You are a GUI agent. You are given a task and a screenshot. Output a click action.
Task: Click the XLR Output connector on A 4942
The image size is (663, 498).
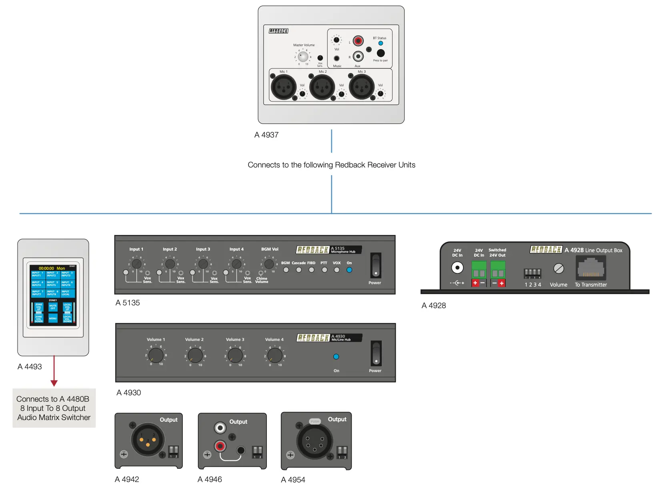click(x=148, y=440)
